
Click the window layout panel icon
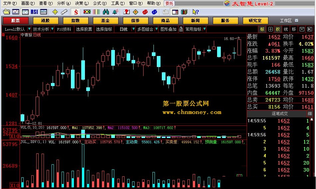(175, 12)
